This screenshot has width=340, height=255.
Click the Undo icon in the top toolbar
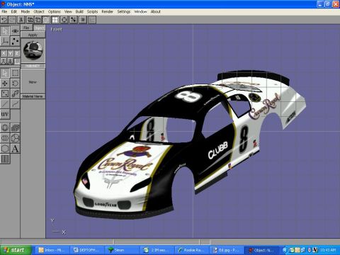click(4, 20)
